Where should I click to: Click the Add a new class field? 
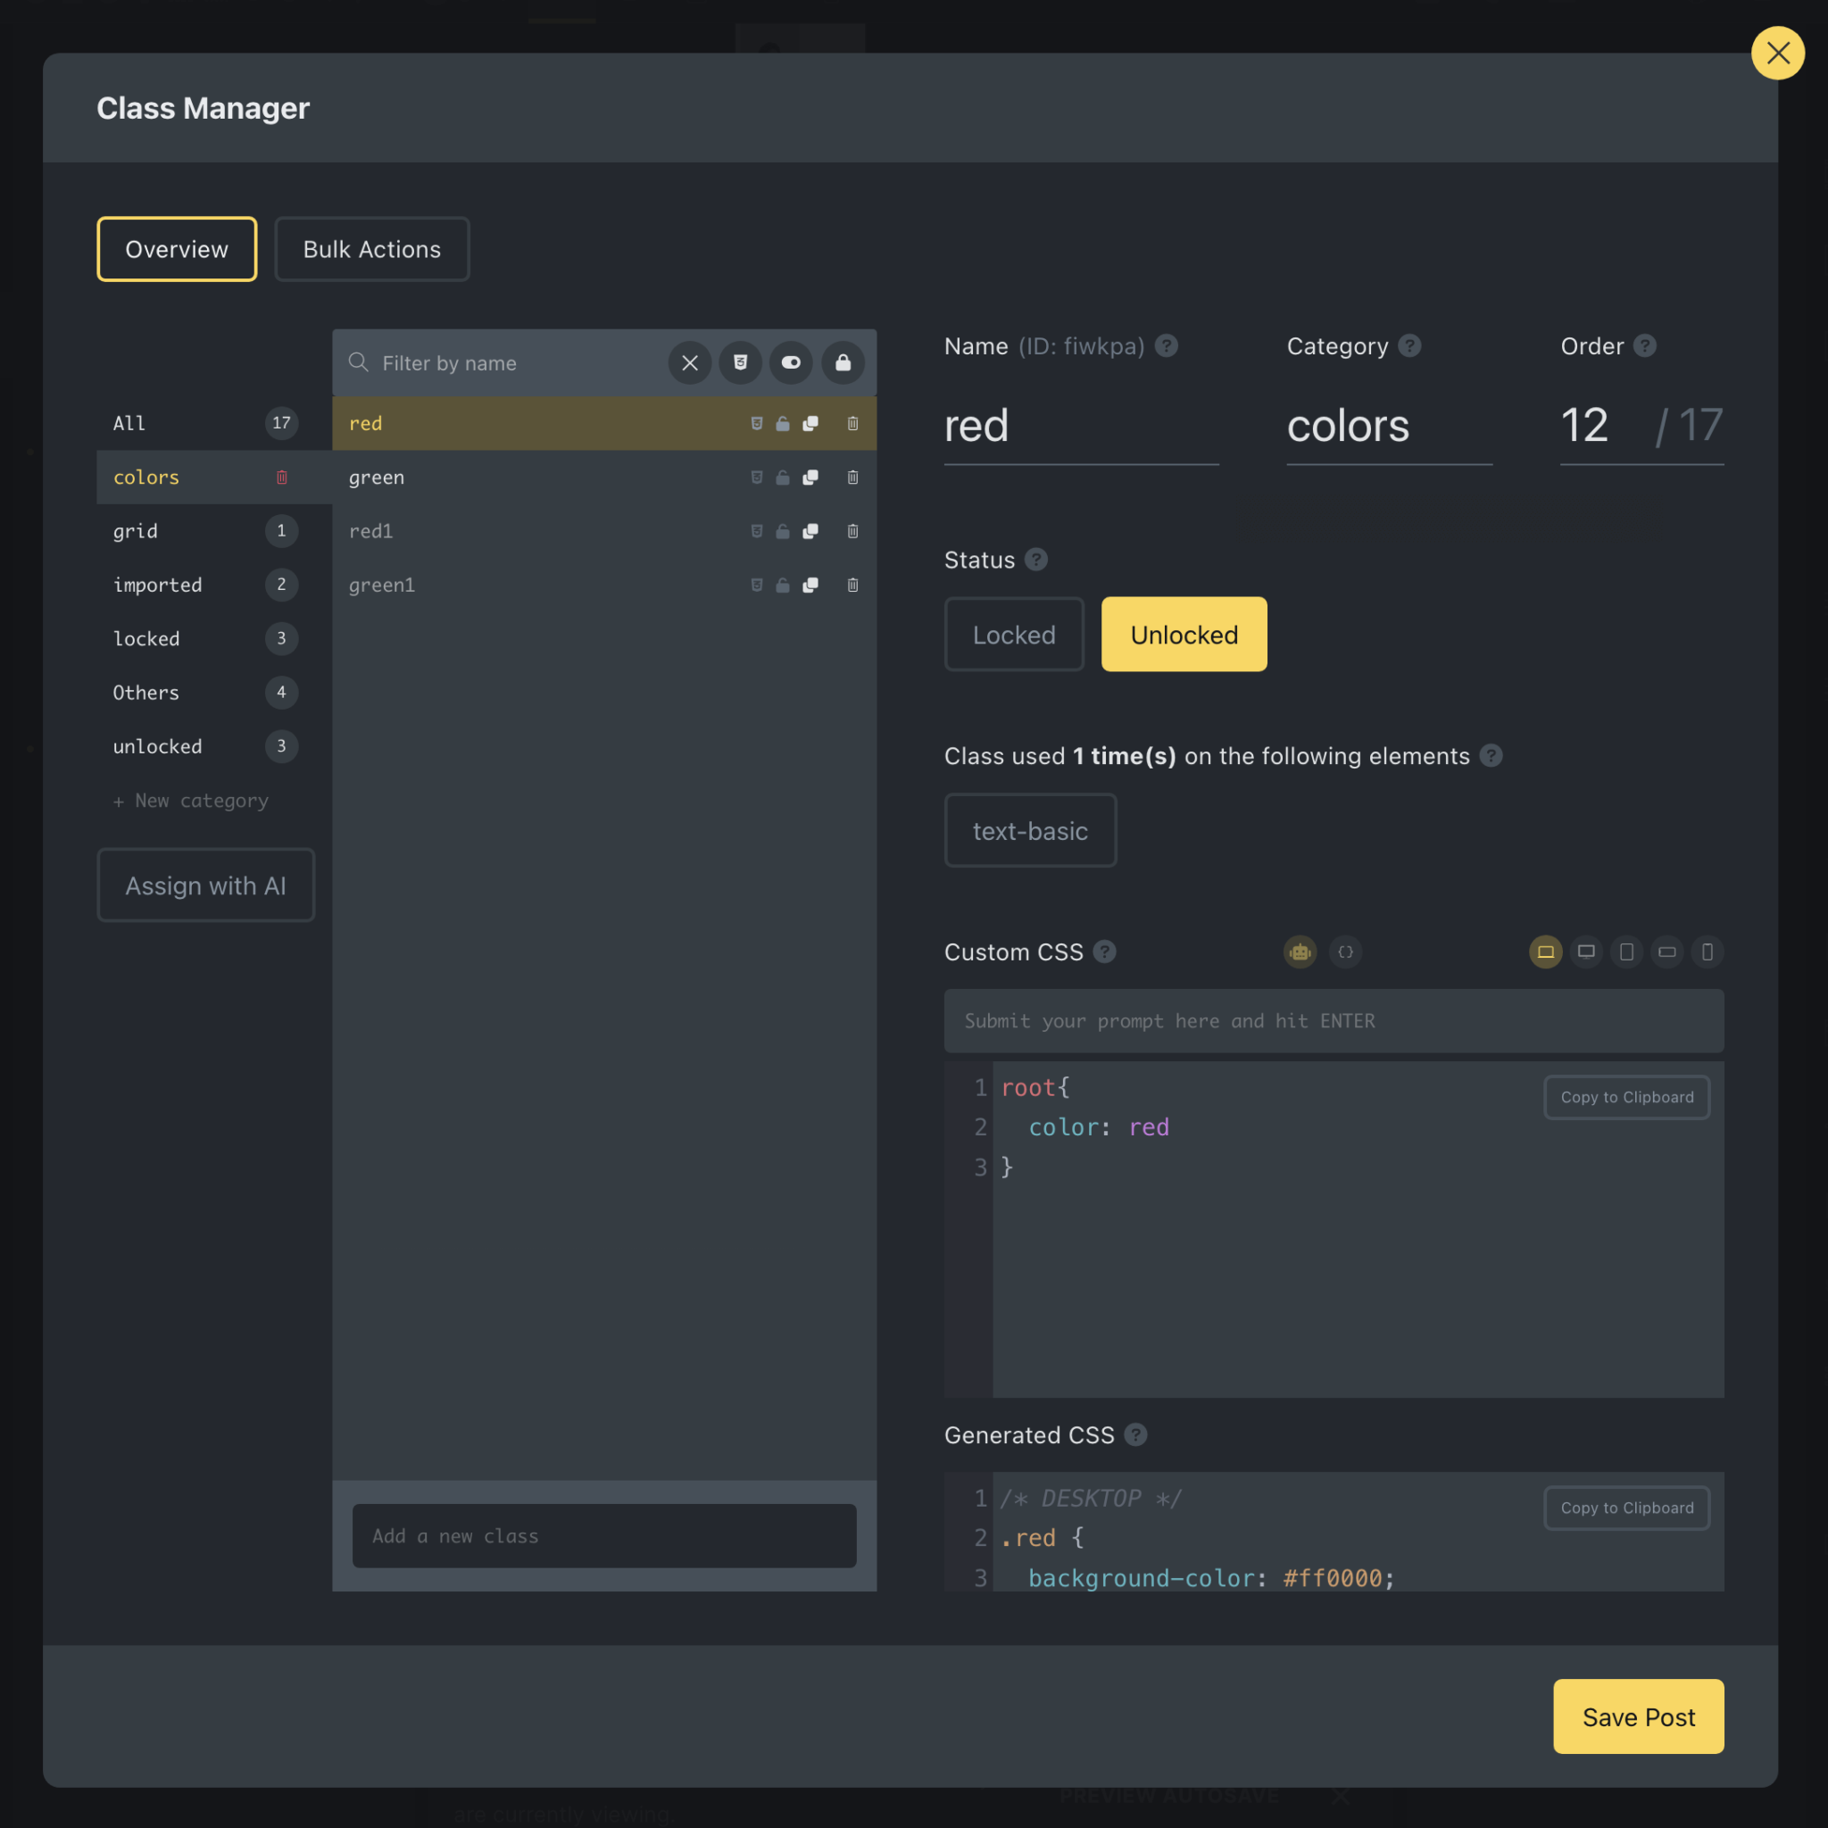[x=604, y=1535]
